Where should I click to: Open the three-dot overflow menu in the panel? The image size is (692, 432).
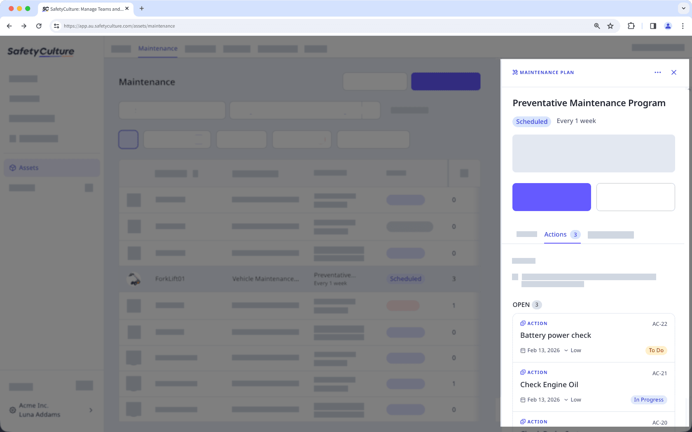(x=657, y=72)
